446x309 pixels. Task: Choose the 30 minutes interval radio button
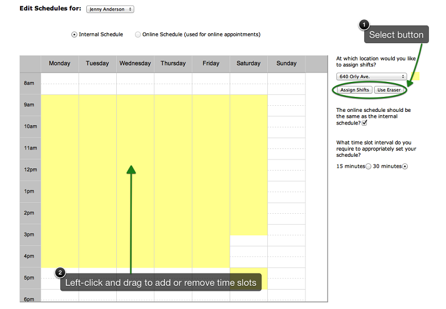tap(404, 166)
